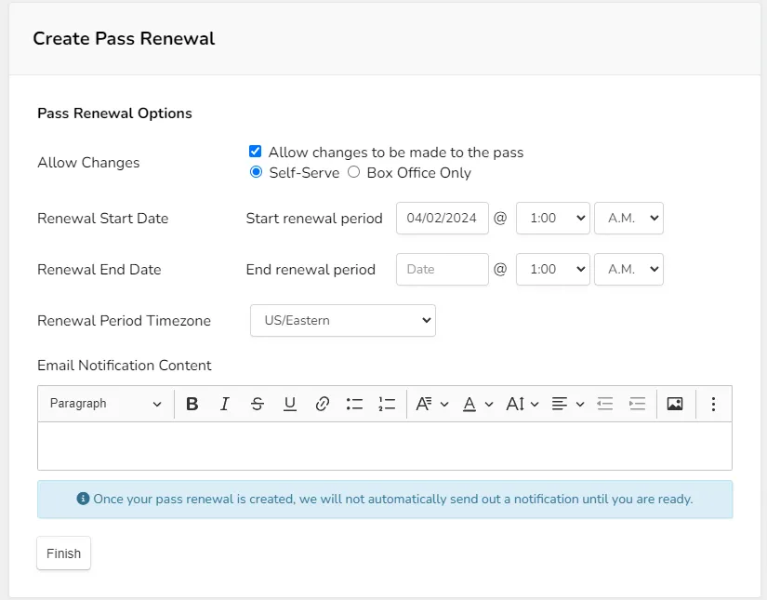Screen dimensions: 767x600
Task: Increase the paragraph indent
Action: click(x=638, y=404)
